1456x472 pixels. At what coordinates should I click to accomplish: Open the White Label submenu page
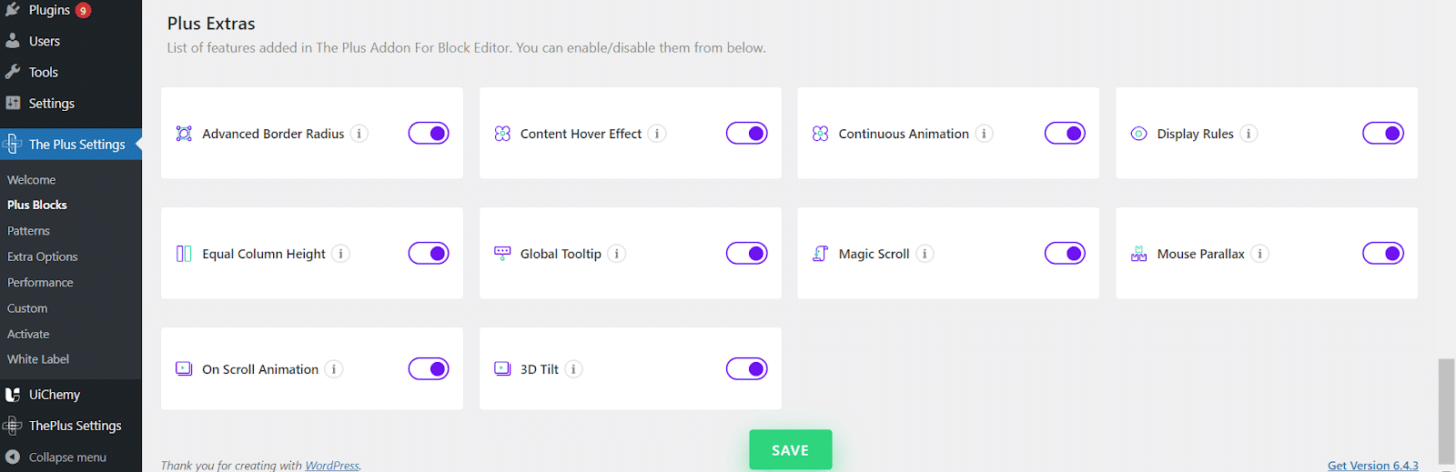[38, 359]
